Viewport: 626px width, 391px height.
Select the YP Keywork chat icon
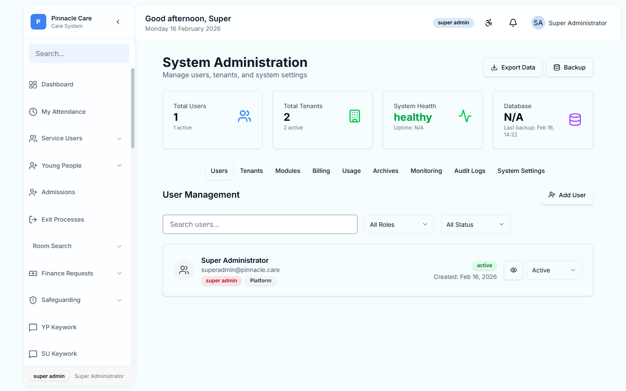(x=33, y=327)
